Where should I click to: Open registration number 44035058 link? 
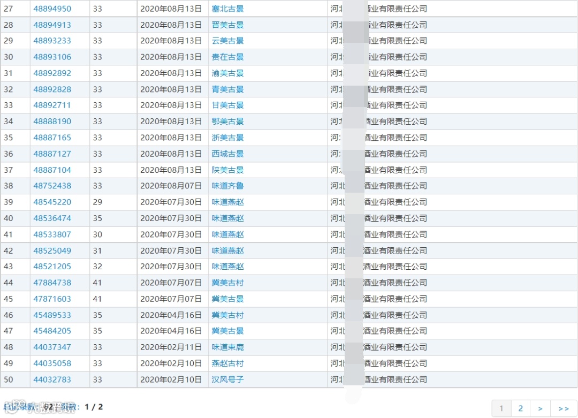tap(52, 364)
